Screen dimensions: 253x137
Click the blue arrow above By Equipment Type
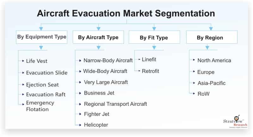pos(41,28)
